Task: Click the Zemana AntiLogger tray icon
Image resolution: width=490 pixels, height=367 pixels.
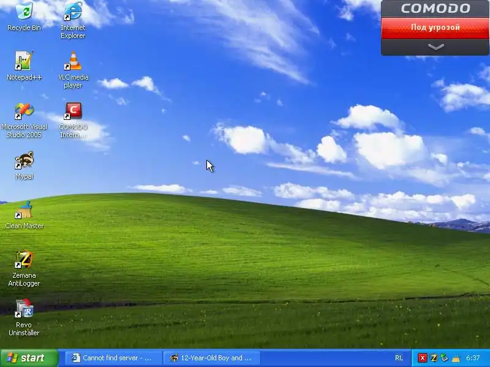Action: tap(434, 358)
